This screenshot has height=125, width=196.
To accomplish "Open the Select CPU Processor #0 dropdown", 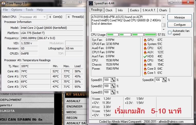I will (33, 17).
